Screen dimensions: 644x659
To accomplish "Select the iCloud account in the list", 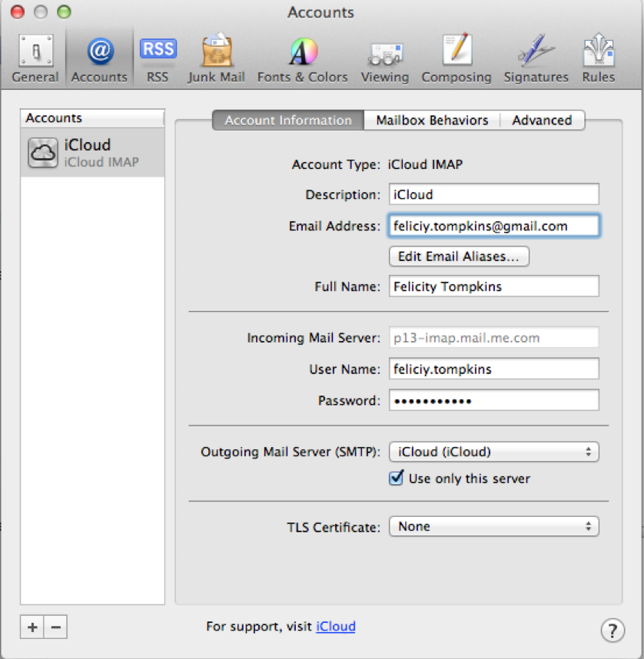I will [x=92, y=153].
